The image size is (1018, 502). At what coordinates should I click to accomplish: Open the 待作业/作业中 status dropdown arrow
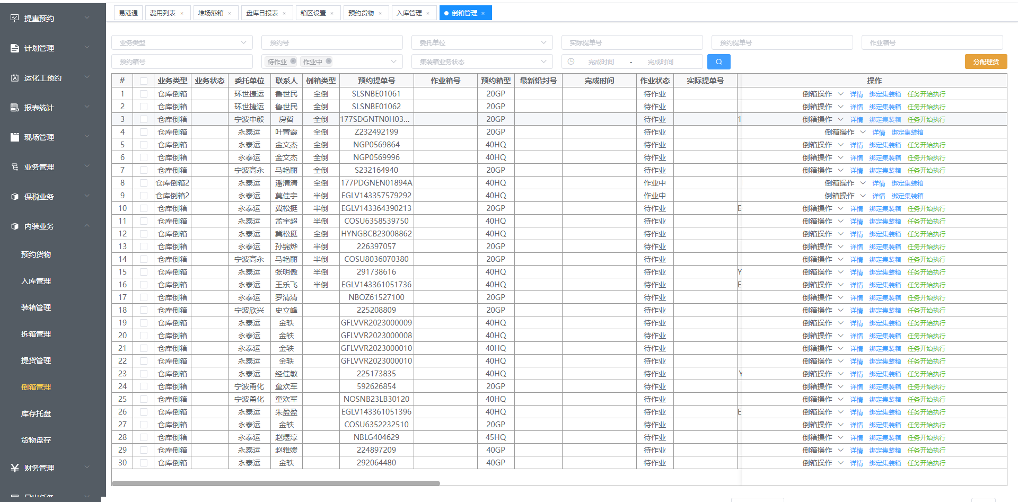tap(393, 61)
